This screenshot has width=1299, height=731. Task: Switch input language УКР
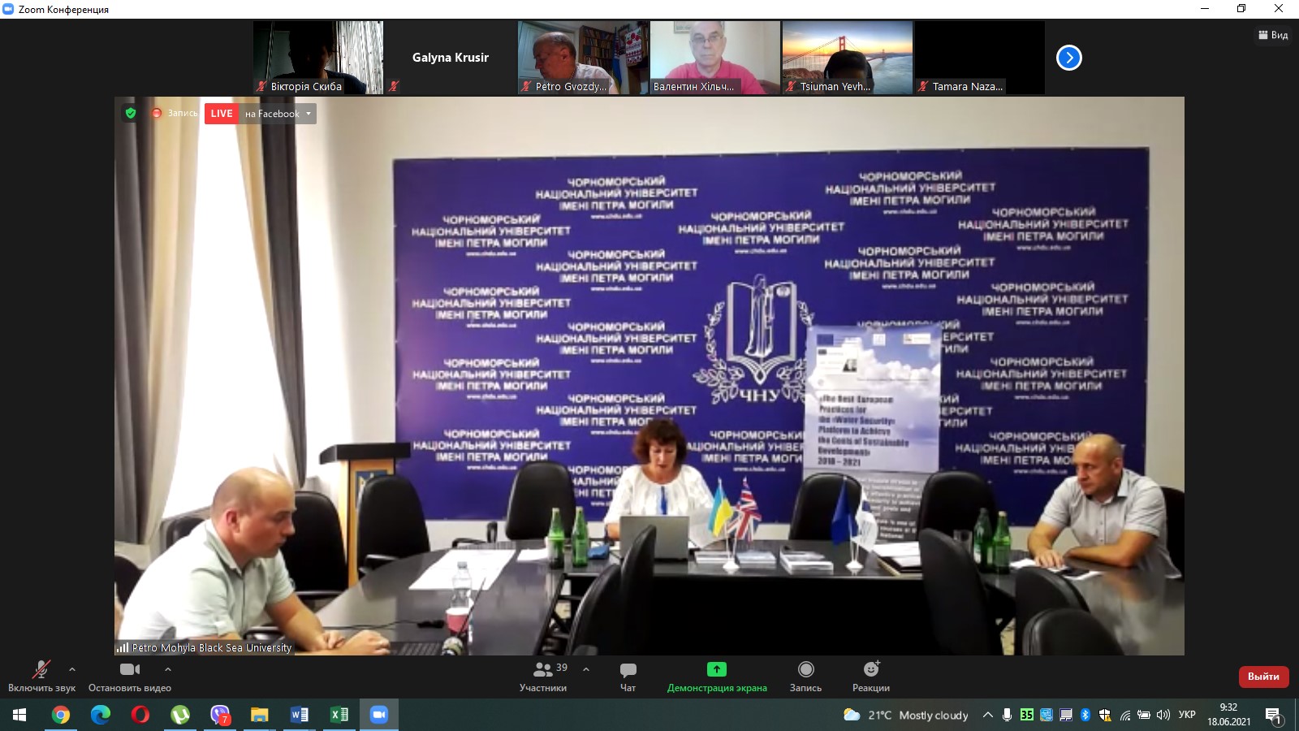(x=1187, y=715)
